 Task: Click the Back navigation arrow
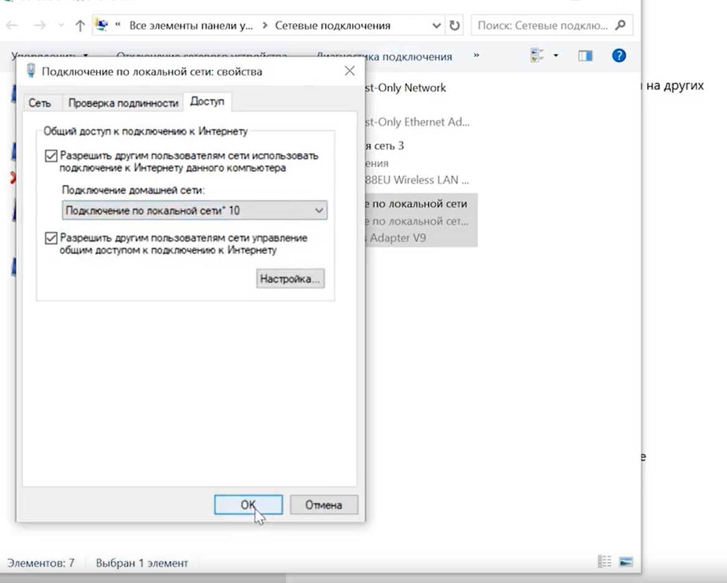pyautogui.click(x=12, y=26)
